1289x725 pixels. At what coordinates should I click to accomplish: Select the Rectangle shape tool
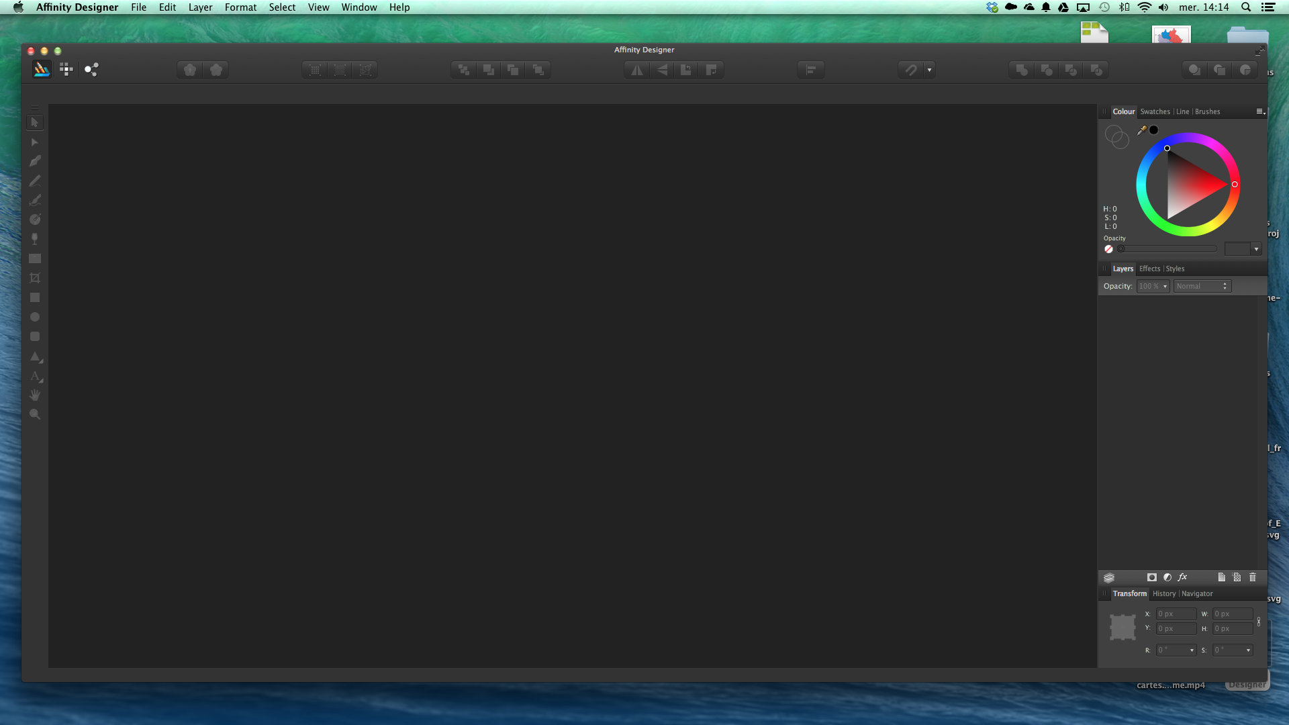click(35, 297)
